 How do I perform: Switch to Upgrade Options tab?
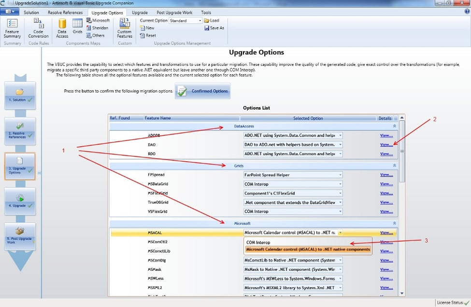107,13
